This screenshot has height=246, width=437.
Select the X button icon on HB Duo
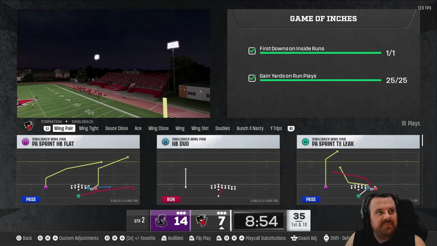point(166,142)
